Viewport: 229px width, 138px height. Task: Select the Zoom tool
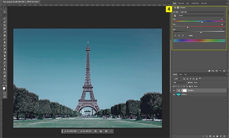pos(5,79)
